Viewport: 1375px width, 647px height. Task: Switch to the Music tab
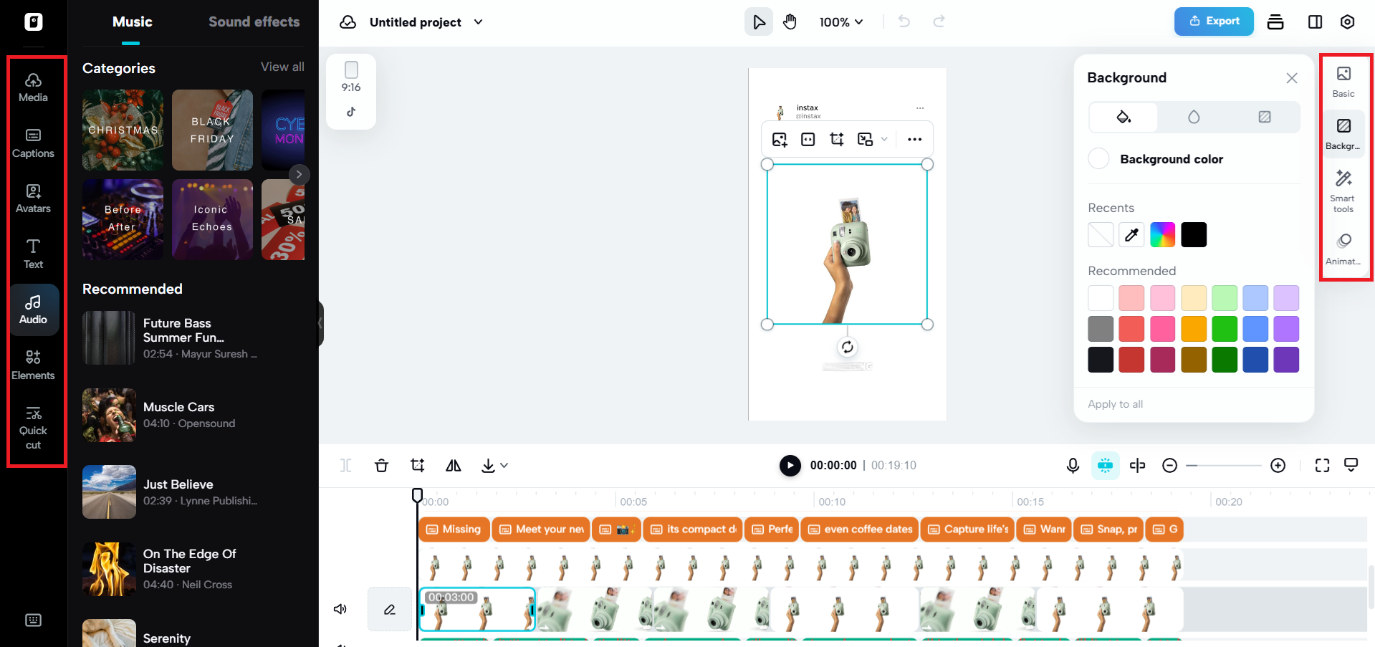(x=133, y=22)
